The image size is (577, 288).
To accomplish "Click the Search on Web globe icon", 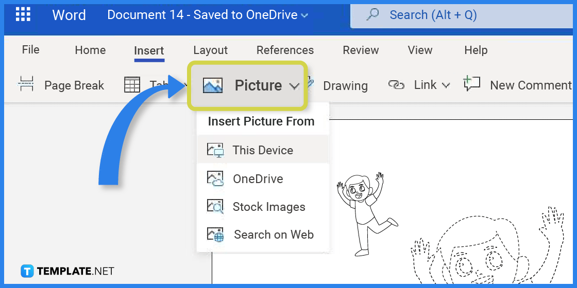I will coord(215,235).
